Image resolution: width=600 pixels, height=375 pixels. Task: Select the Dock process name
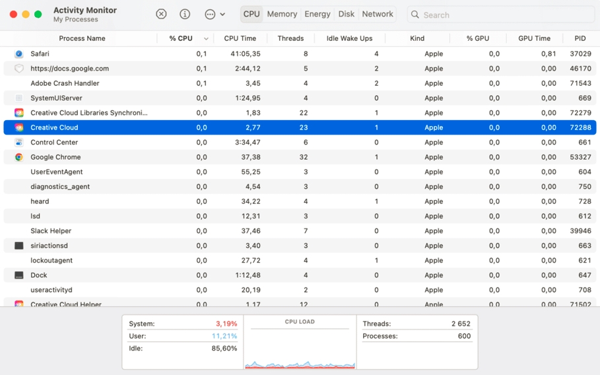click(39, 275)
